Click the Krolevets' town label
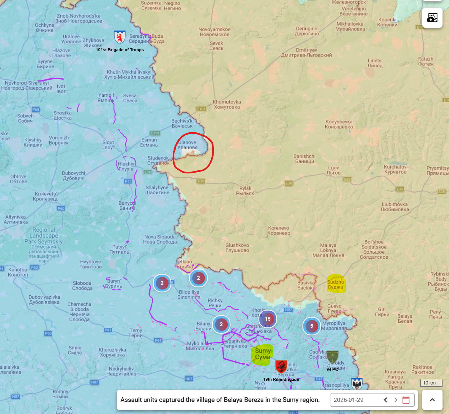The height and width of the screenshot is (414, 449). (x=46, y=196)
